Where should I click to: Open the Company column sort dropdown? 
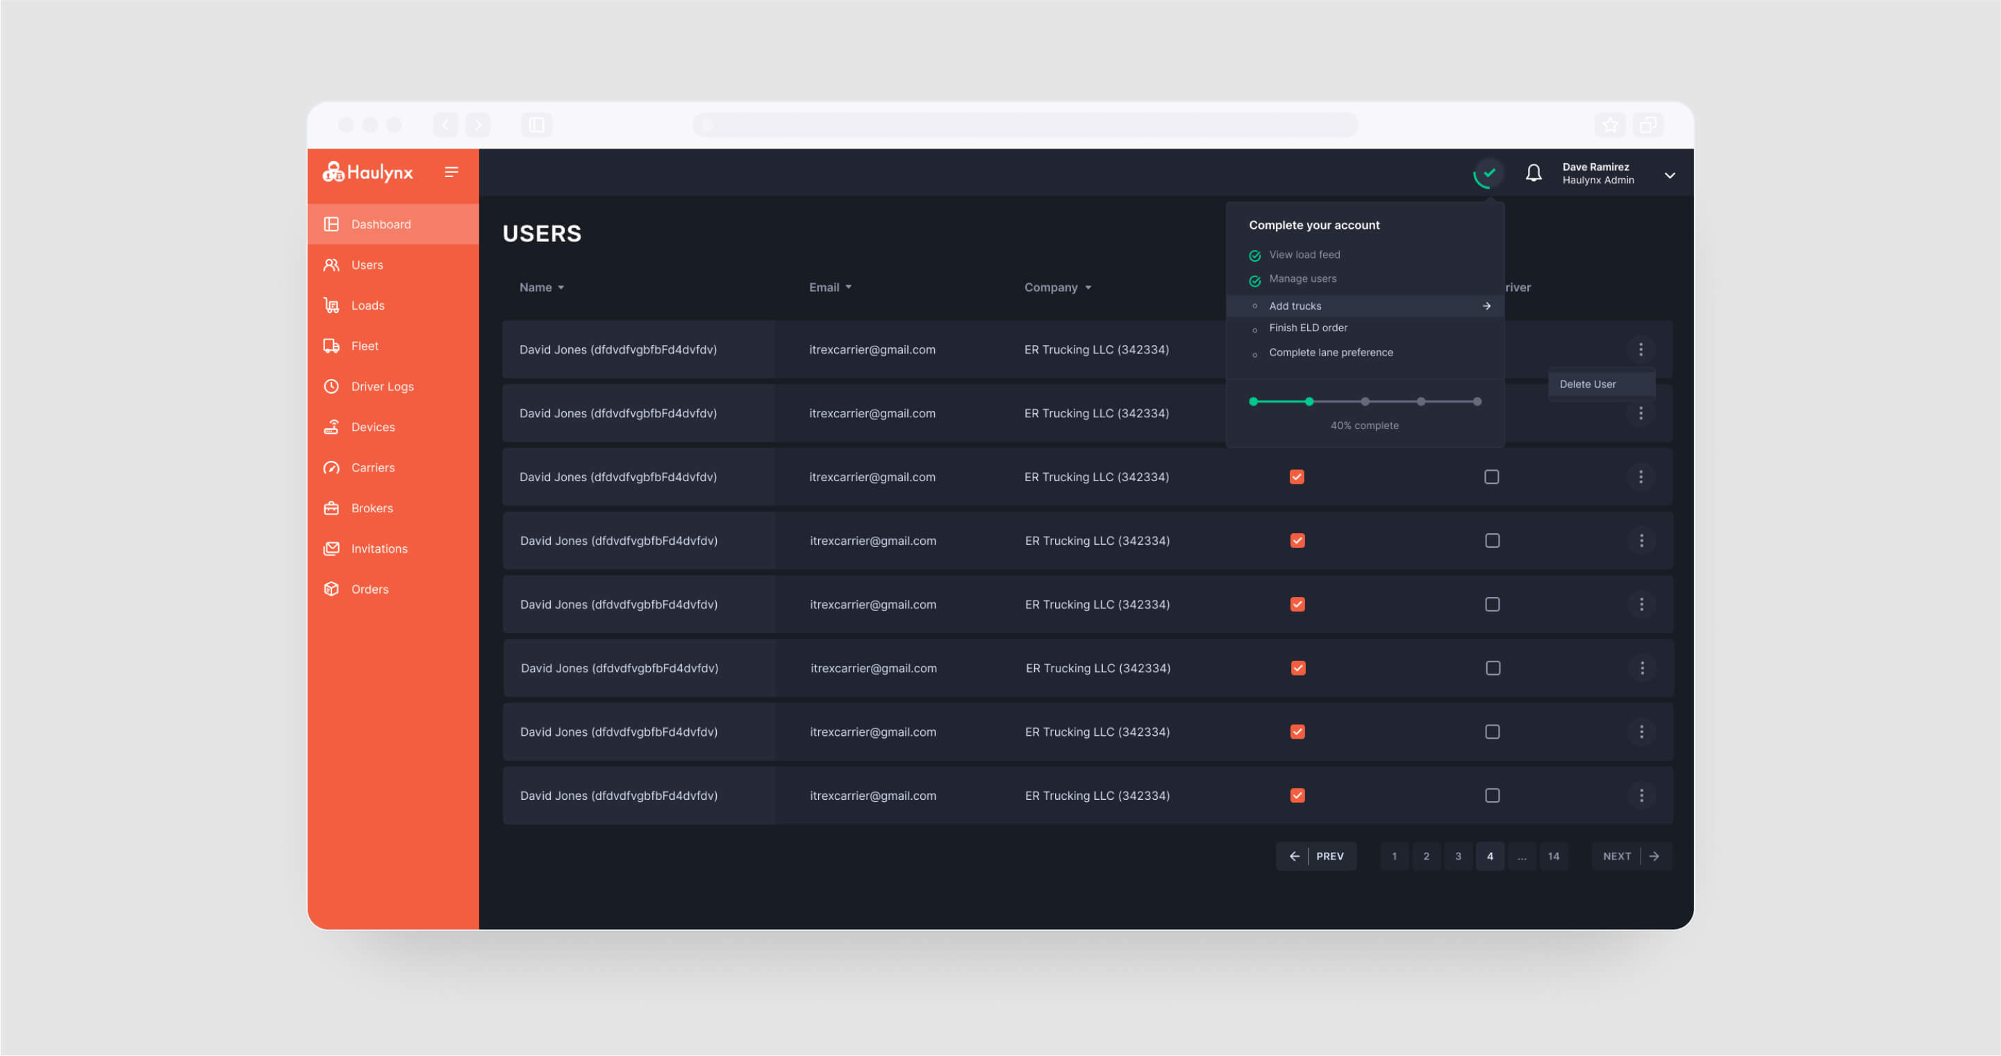point(1088,288)
